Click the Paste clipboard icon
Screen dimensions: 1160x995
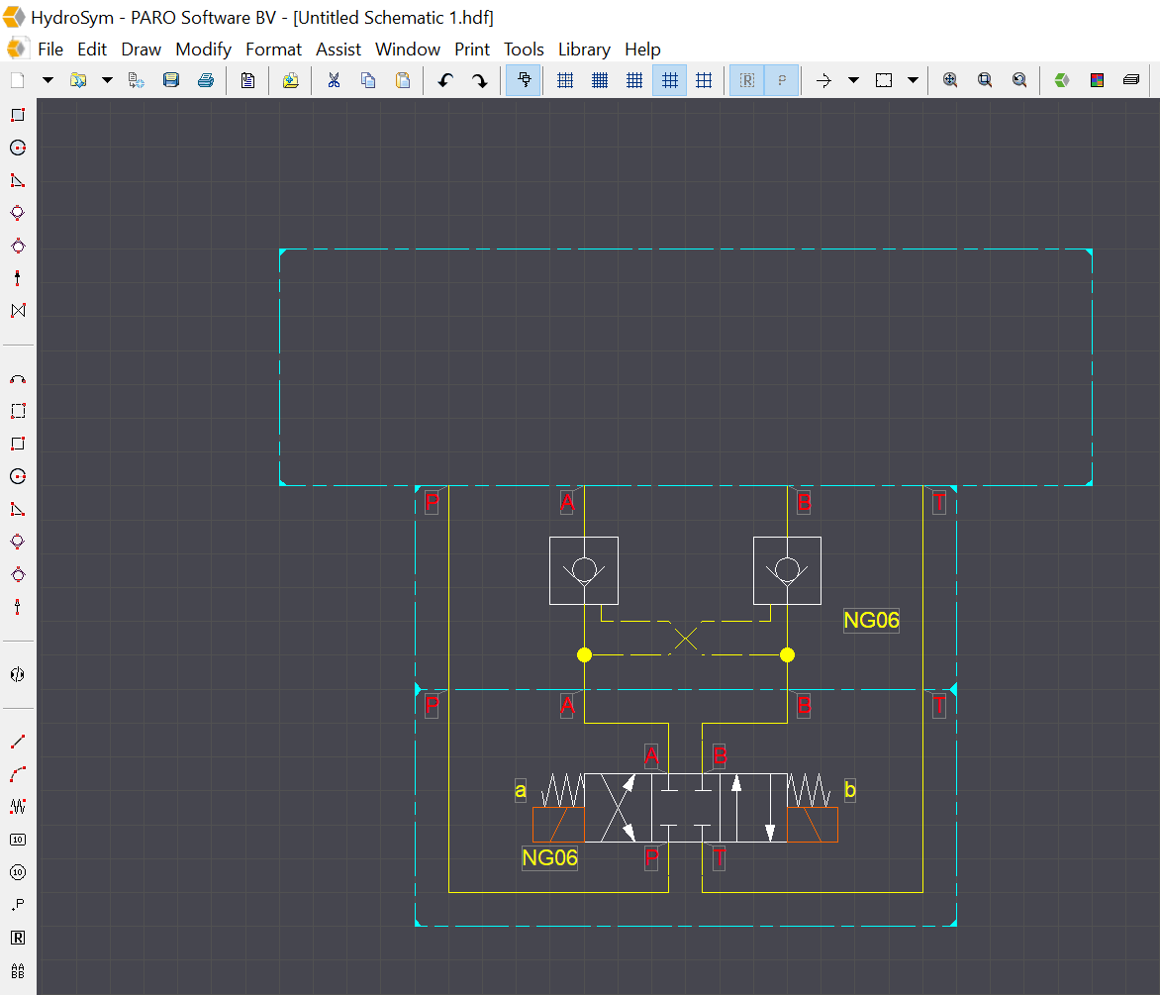click(x=403, y=80)
